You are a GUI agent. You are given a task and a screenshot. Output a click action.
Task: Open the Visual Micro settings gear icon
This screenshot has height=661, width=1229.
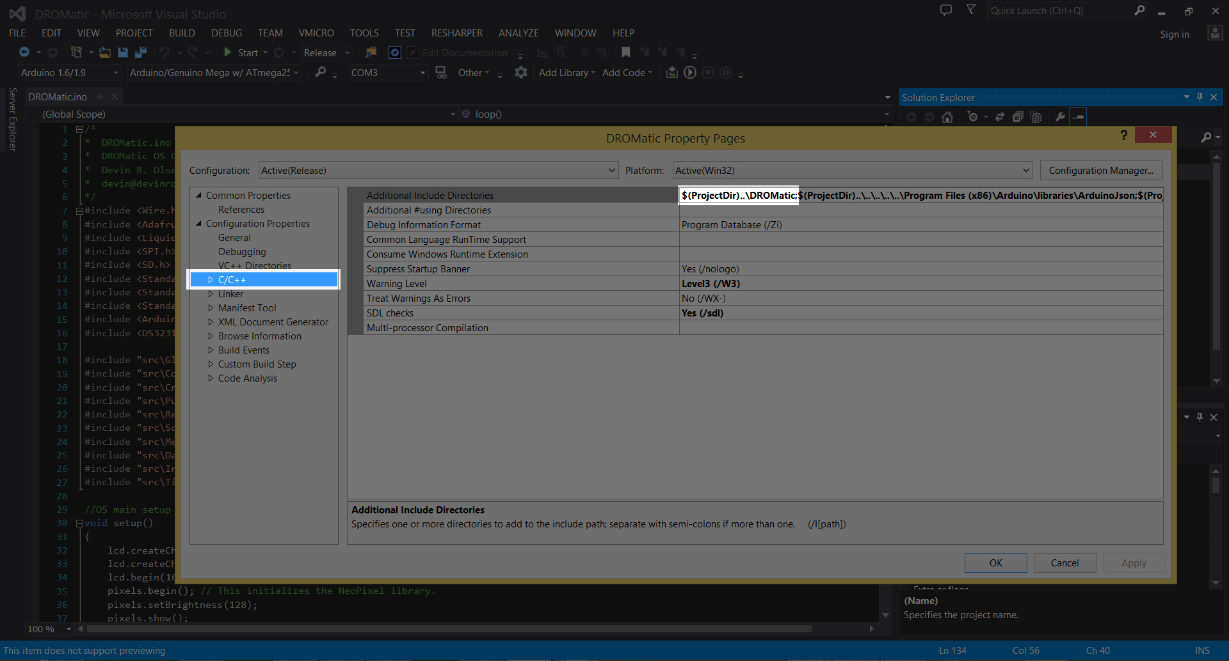[521, 72]
